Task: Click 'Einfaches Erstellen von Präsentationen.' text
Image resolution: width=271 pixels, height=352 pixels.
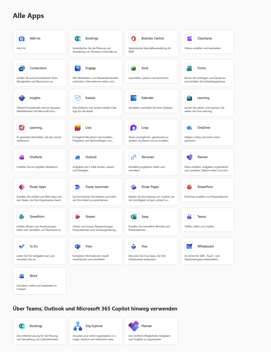Action: click(207, 197)
